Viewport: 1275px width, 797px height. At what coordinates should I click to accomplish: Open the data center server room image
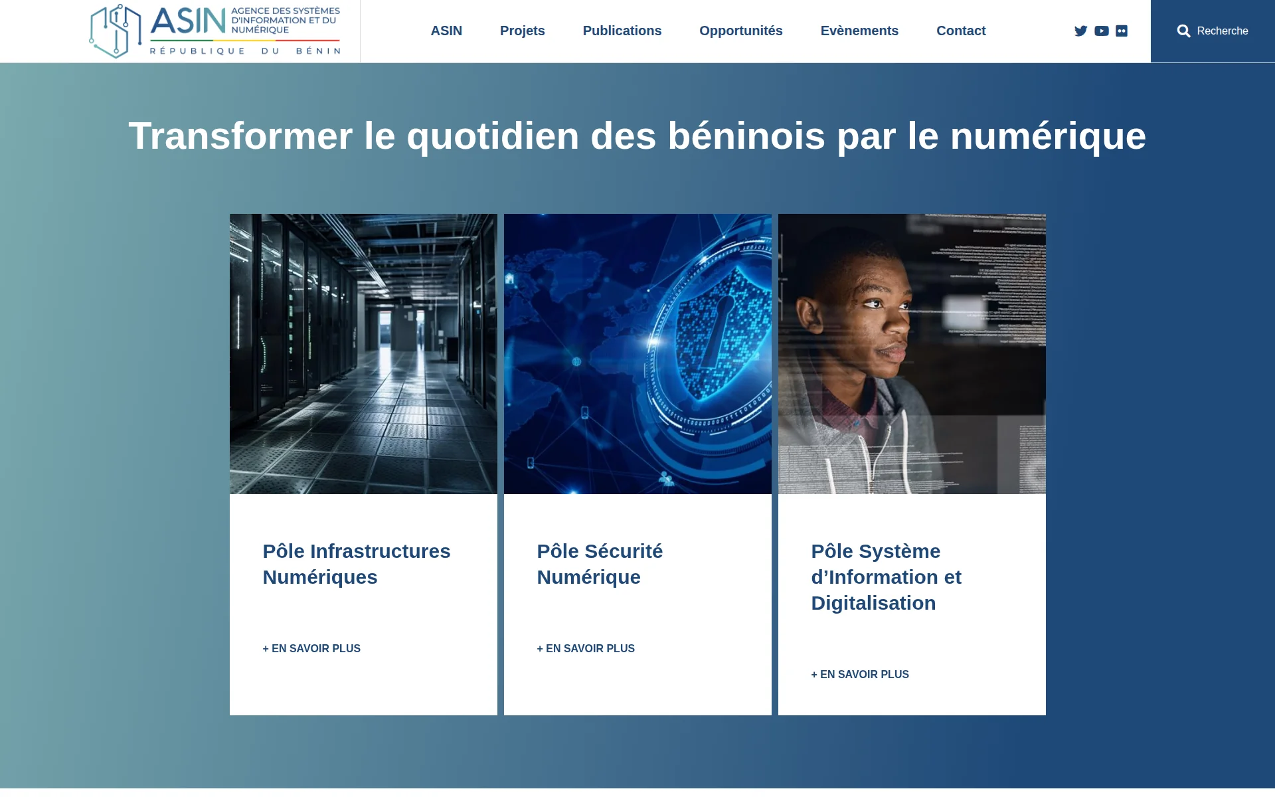click(363, 354)
